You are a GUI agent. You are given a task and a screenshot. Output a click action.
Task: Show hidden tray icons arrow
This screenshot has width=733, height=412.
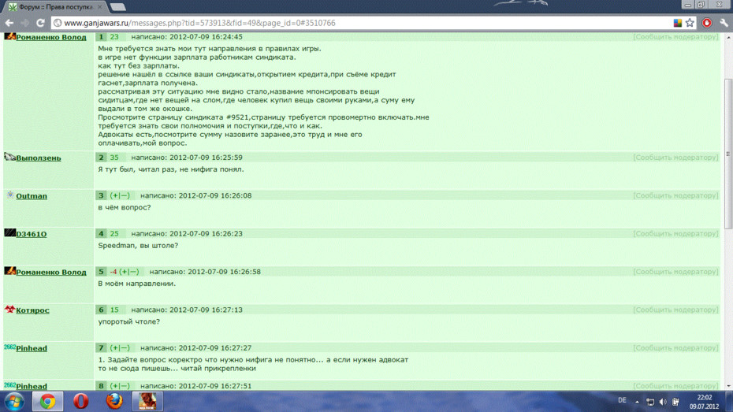click(x=637, y=402)
